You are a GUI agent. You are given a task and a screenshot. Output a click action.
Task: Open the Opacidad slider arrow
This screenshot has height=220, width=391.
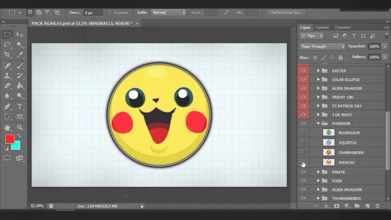click(x=385, y=46)
